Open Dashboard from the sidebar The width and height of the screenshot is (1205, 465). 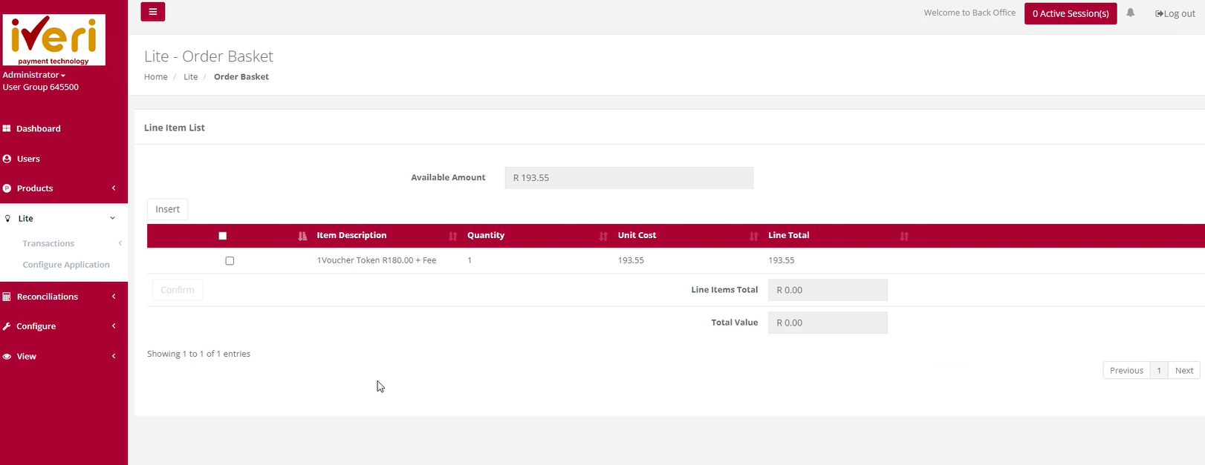pyautogui.click(x=39, y=128)
